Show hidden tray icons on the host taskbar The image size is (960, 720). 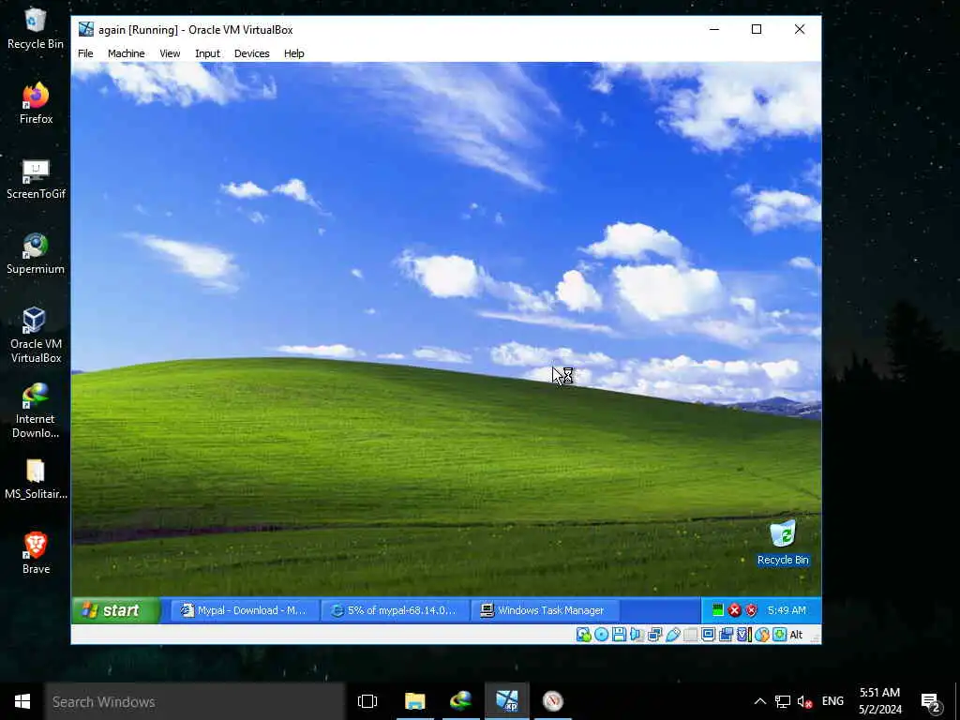tap(759, 701)
